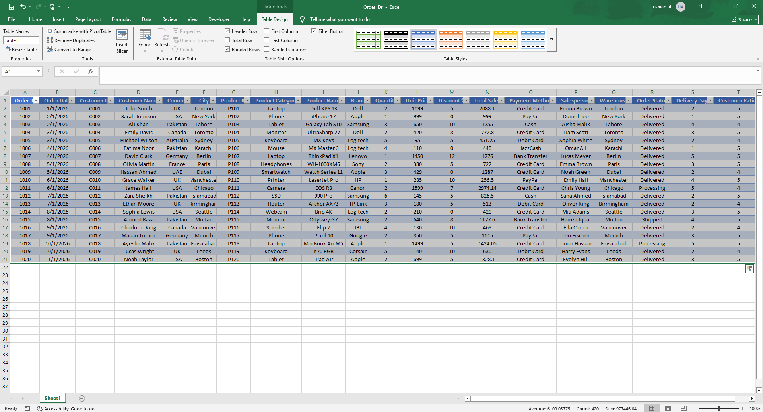
Task: Click zoom out minus icon
Action: [x=695, y=408]
